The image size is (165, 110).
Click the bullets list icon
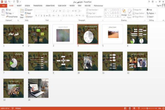[64, 11]
